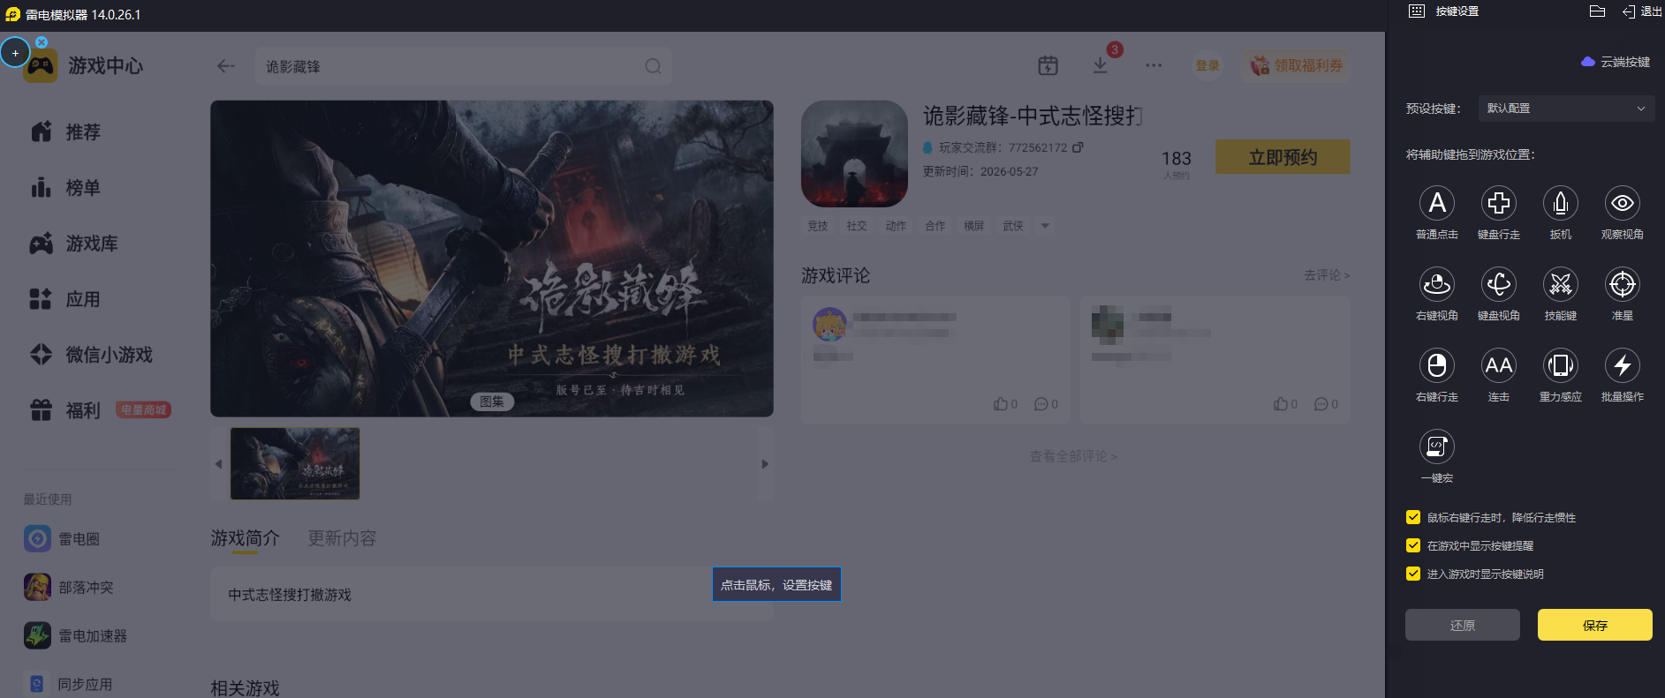Show next gallery thumbnail with right arrow
This screenshot has height=698, width=1665.
click(x=765, y=464)
